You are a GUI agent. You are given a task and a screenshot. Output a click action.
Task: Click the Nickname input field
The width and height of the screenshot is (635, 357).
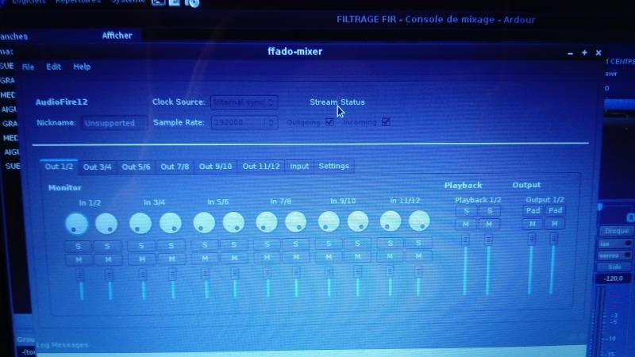[114, 123]
